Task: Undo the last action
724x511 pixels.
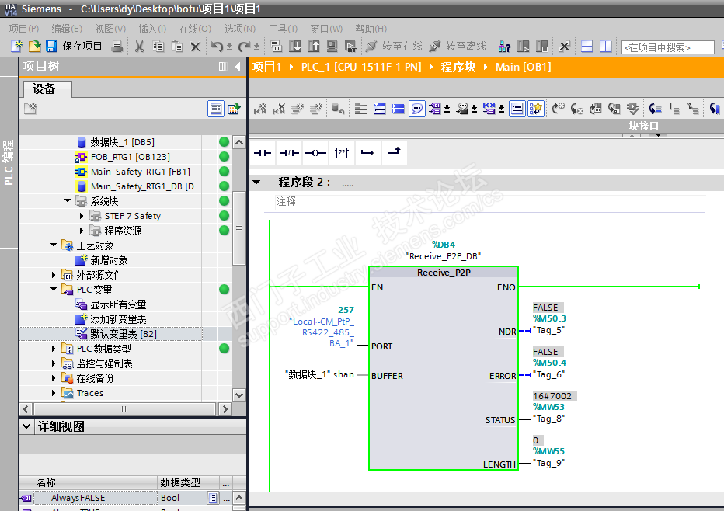Action: coord(217,46)
